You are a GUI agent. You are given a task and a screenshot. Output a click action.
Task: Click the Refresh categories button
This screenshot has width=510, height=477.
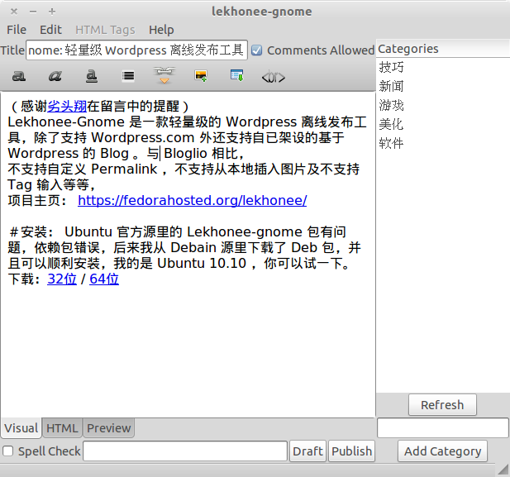pyautogui.click(x=442, y=405)
